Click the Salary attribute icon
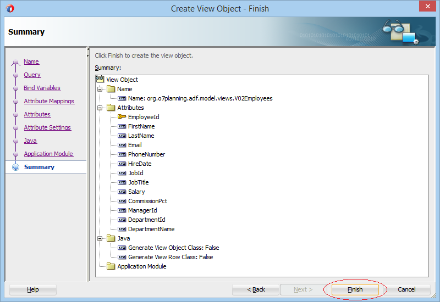 coord(122,192)
